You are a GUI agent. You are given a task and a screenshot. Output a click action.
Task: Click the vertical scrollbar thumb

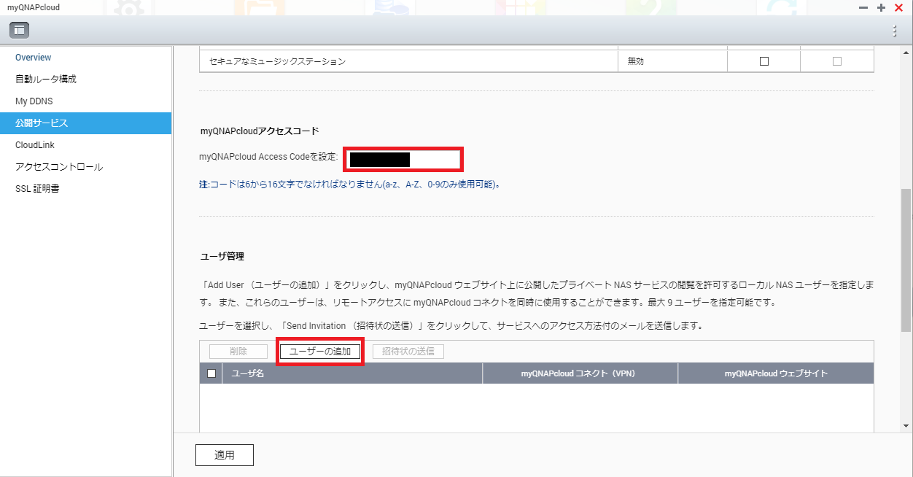click(x=906, y=259)
